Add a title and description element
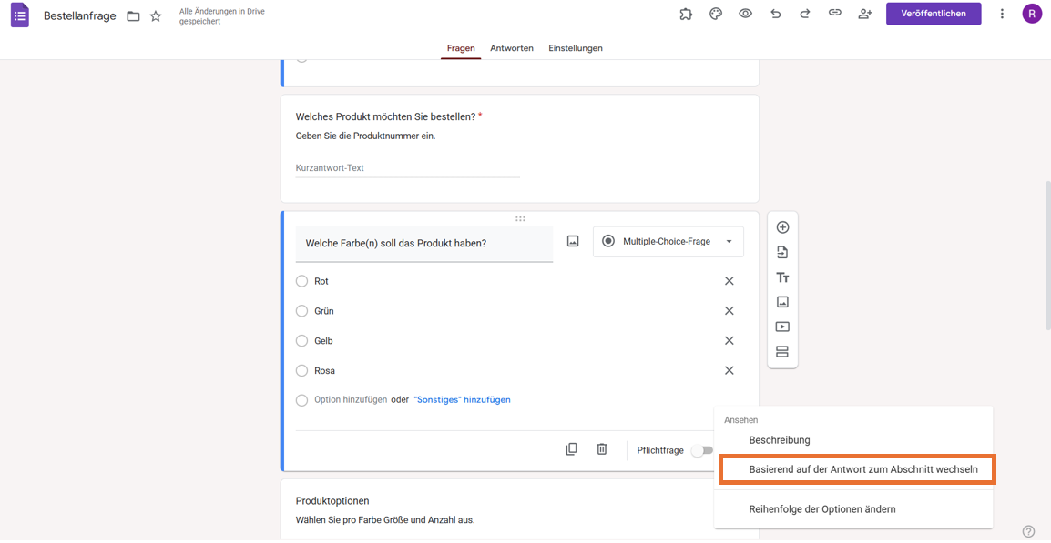 (782, 277)
